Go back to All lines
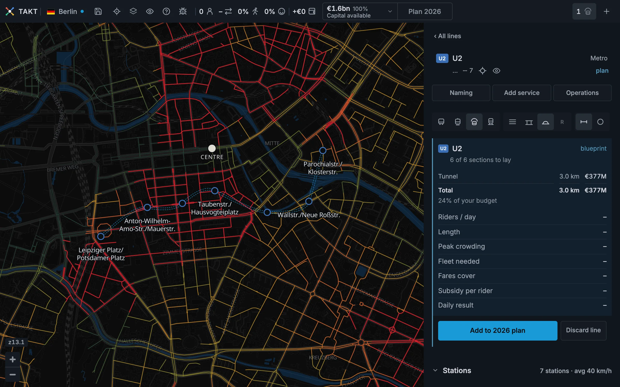Viewport: 620px width, 387px height. (x=448, y=36)
